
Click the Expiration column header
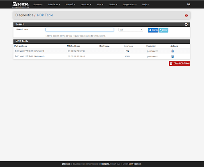click(x=151, y=46)
